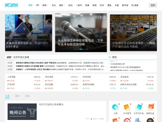Open the red circular 71 icon
The width and height of the screenshot is (162, 122).
[127, 120]
